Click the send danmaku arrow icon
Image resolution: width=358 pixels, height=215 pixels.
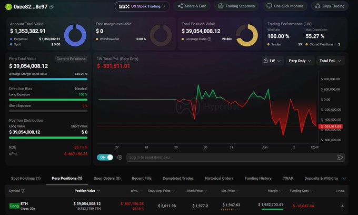[340, 157]
